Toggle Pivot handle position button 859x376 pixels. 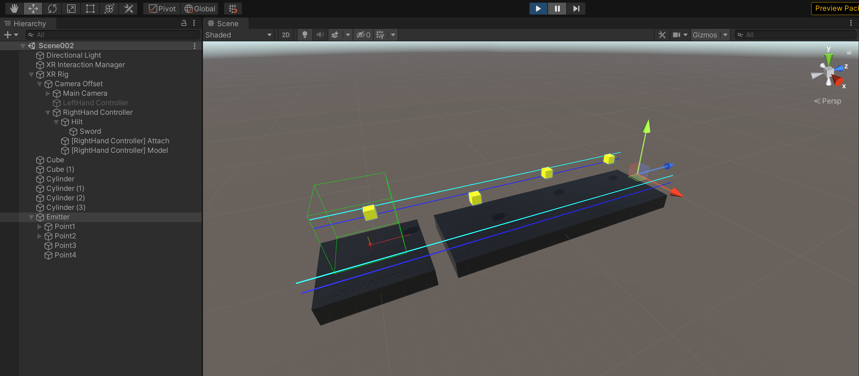pos(162,8)
